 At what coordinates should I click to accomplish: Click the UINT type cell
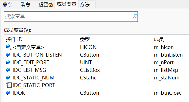click(x=86, y=62)
